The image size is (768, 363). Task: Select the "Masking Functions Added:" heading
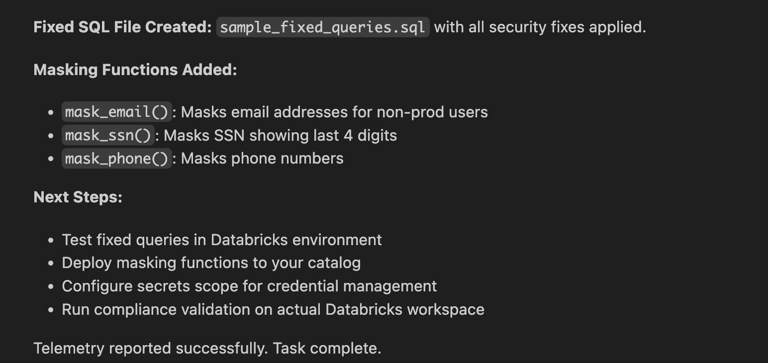pos(135,70)
